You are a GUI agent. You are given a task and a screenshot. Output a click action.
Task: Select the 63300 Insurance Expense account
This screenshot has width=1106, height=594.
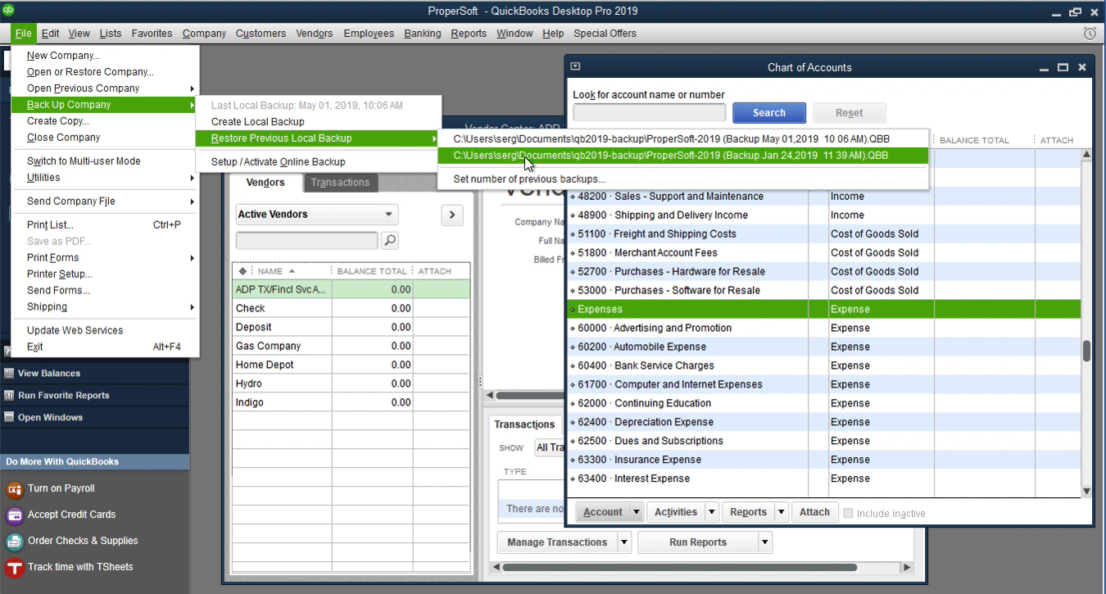[823, 460]
